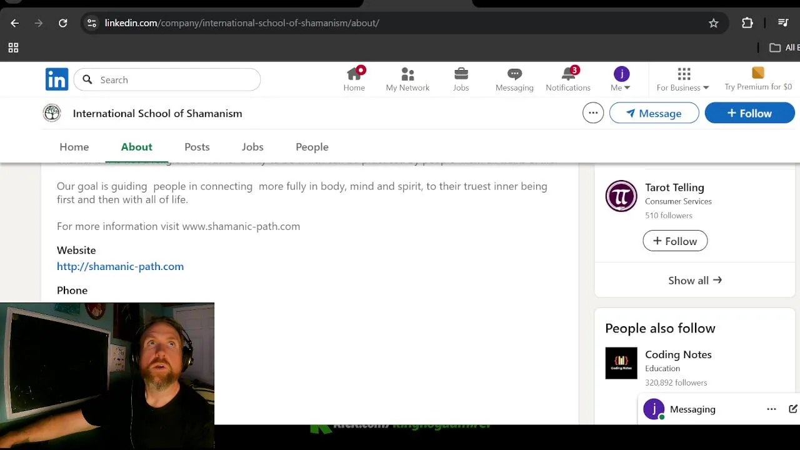The height and width of the screenshot is (450, 800).
Task: Compose new message pencil icon
Action: point(792,409)
